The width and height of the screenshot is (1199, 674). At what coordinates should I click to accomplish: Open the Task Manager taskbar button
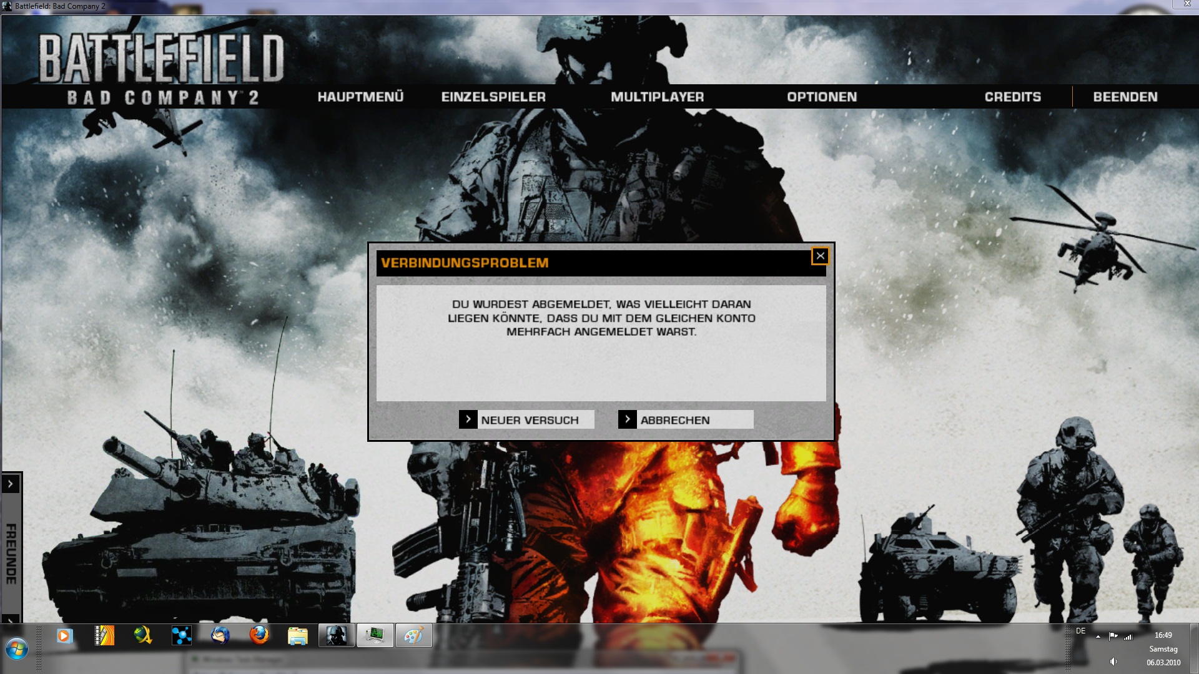[x=375, y=636]
